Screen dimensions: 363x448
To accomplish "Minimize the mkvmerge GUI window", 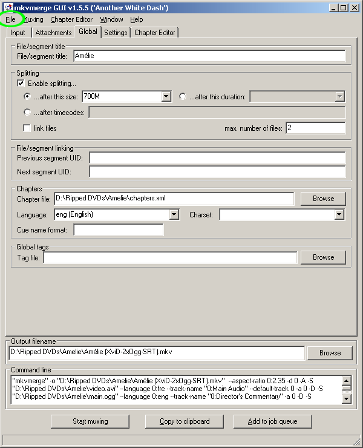I will click(333, 8).
